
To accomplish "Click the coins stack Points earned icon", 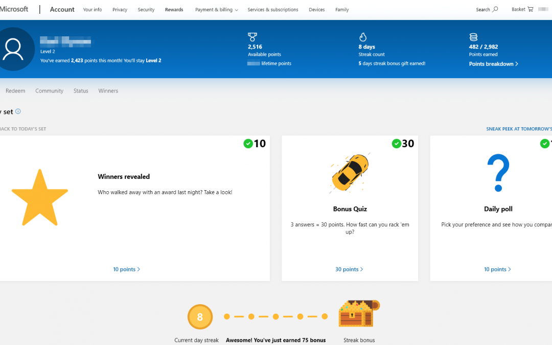I will (473, 37).
